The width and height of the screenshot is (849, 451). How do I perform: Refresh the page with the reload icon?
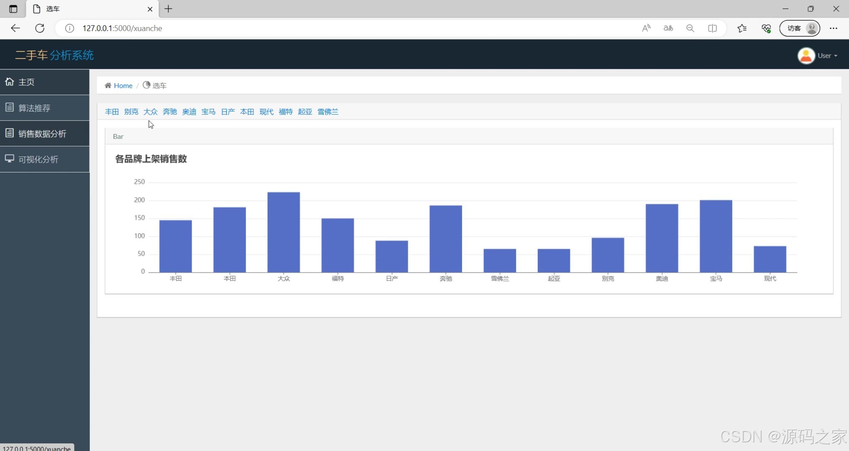pos(40,28)
